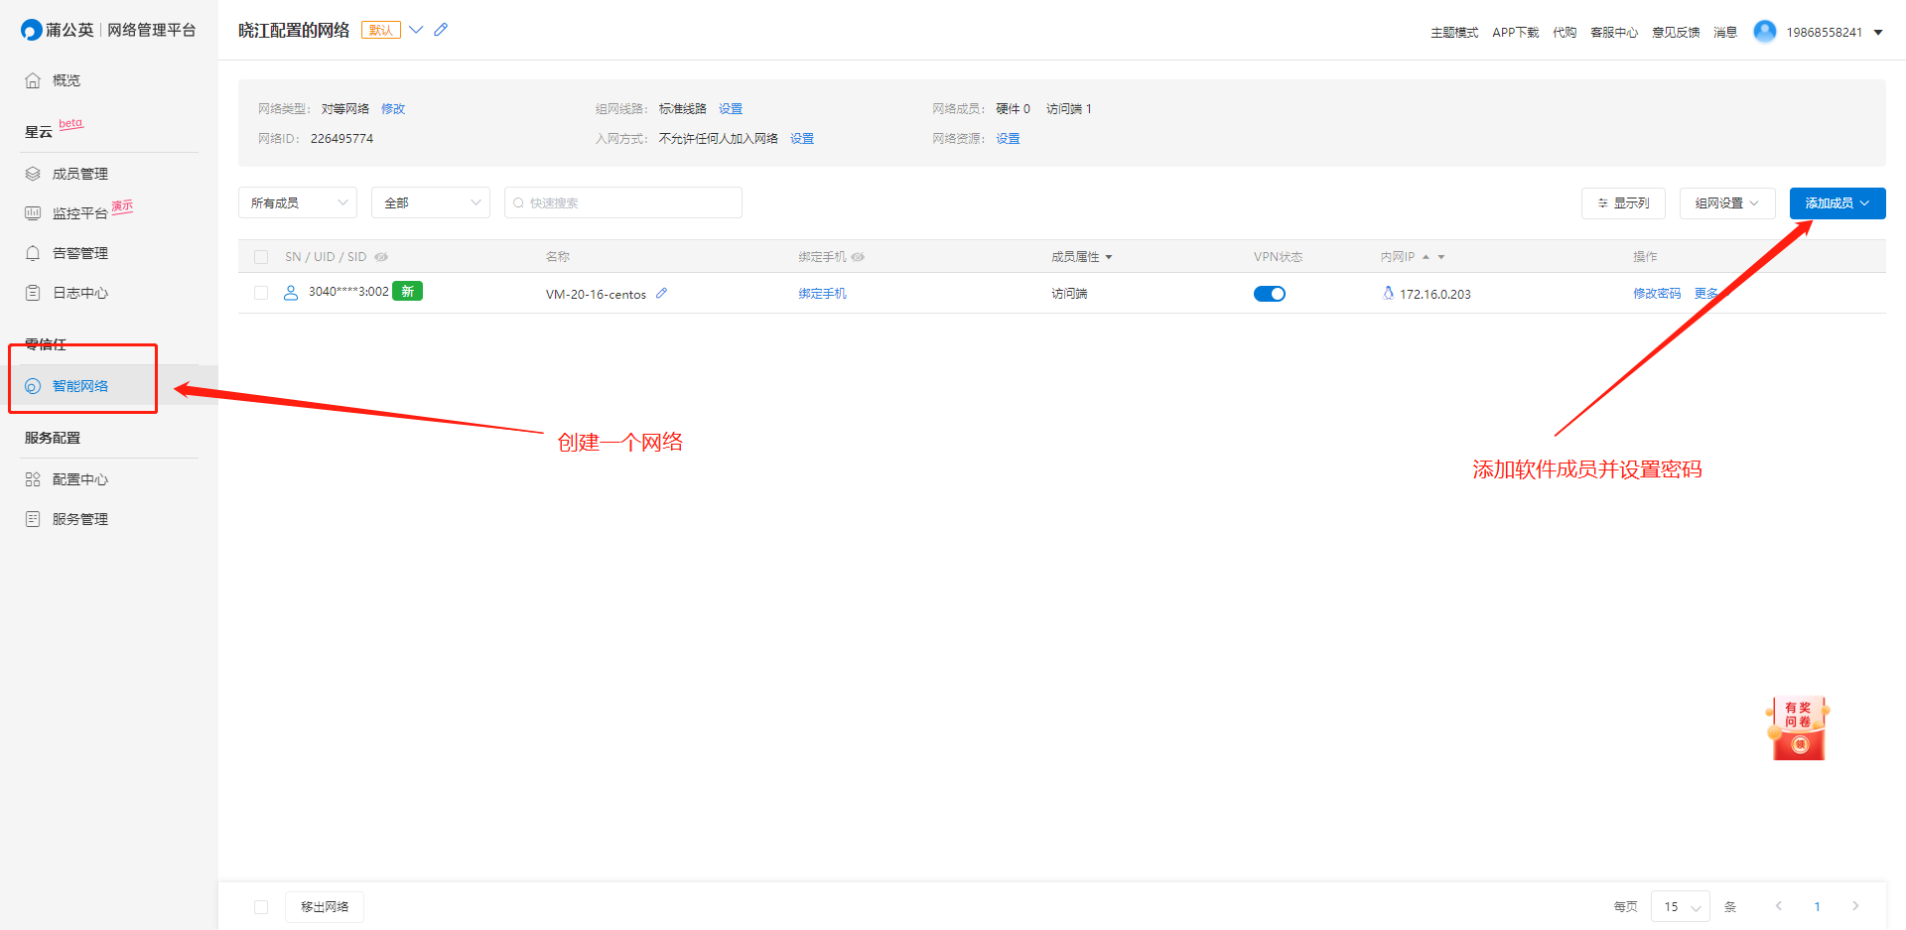1906x930 pixels.
Task: Click the 蒲公英 logo icon
Action: (x=31, y=30)
